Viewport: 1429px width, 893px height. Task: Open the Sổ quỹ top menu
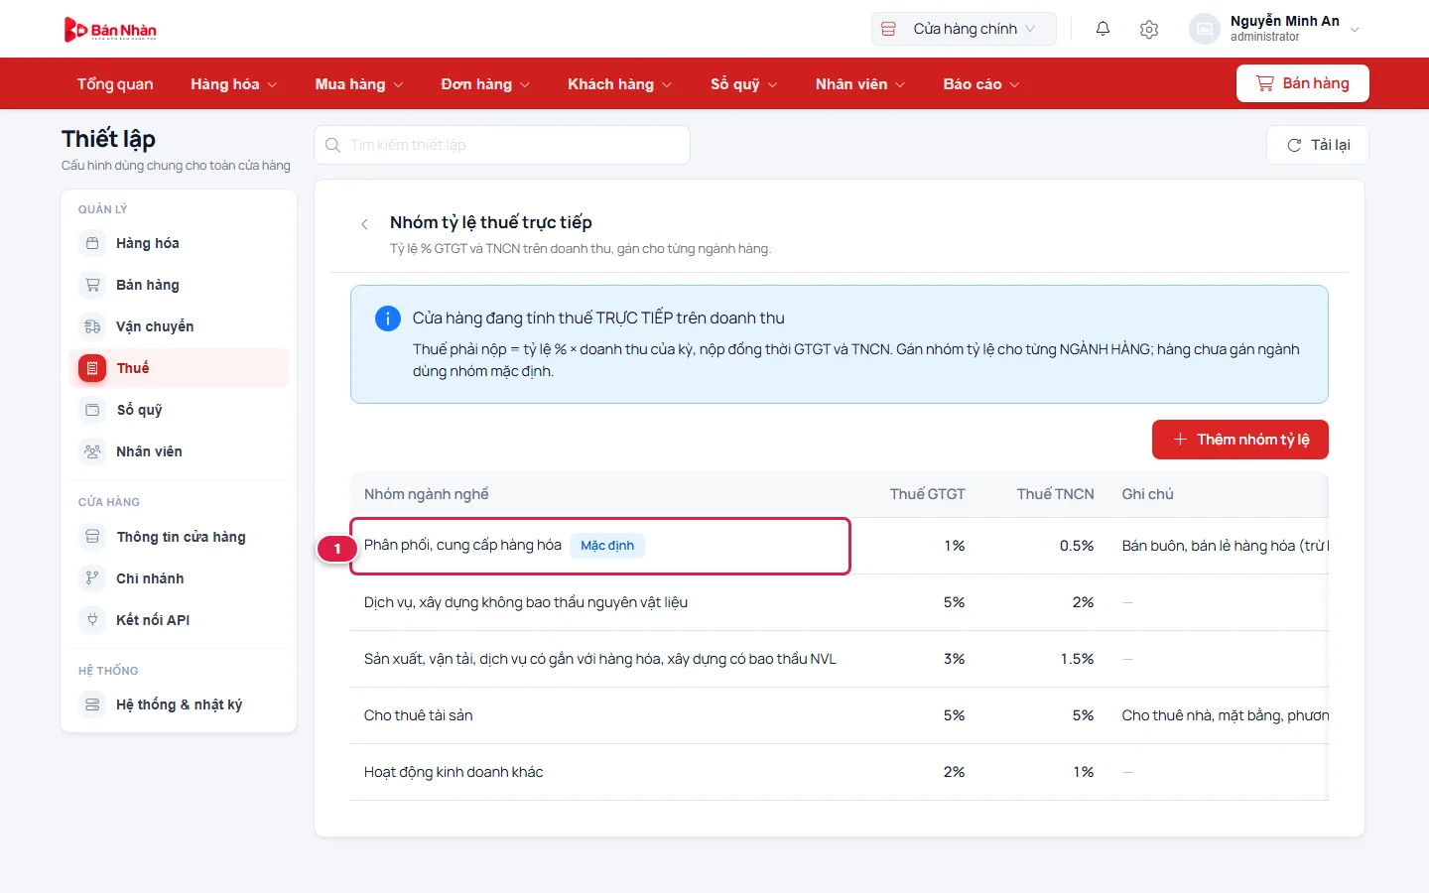[x=744, y=84]
